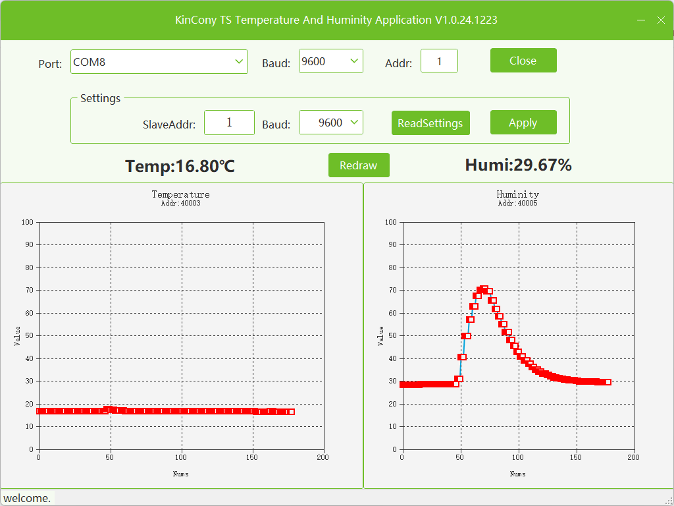The height and width of the screenshot is (506, 674).
Task: Focus the SlaveAddr text box
Action: 229,123
